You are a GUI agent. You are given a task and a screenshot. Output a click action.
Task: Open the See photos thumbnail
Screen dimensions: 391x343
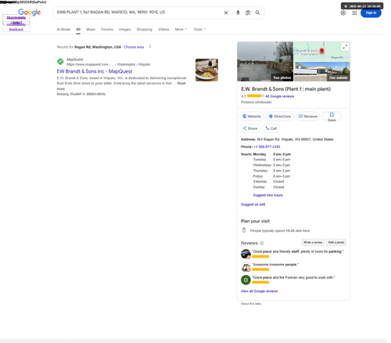(x=265, y=62)
